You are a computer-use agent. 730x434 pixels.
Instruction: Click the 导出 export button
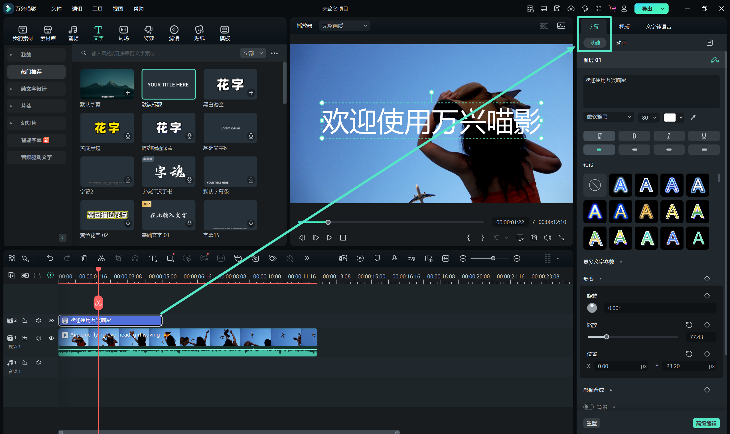tap(647, 9)
